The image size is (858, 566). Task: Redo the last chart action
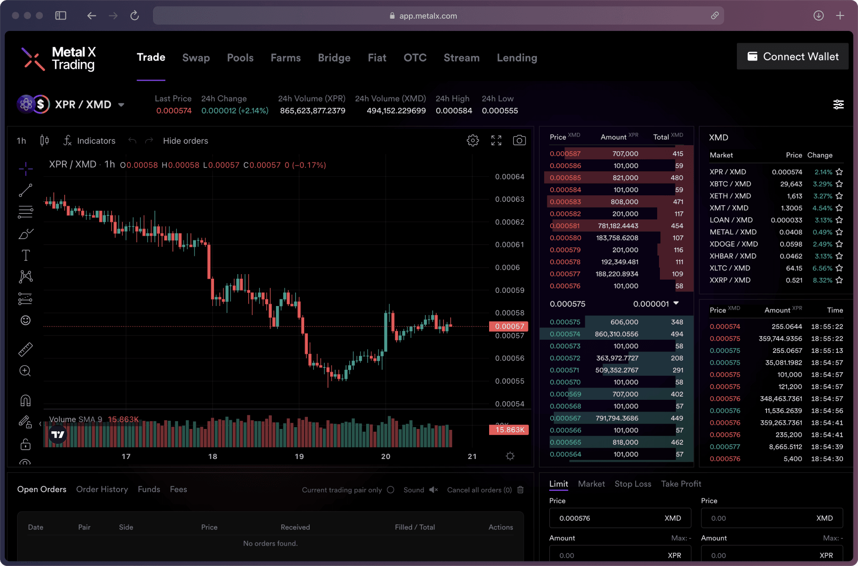(149, 141)
